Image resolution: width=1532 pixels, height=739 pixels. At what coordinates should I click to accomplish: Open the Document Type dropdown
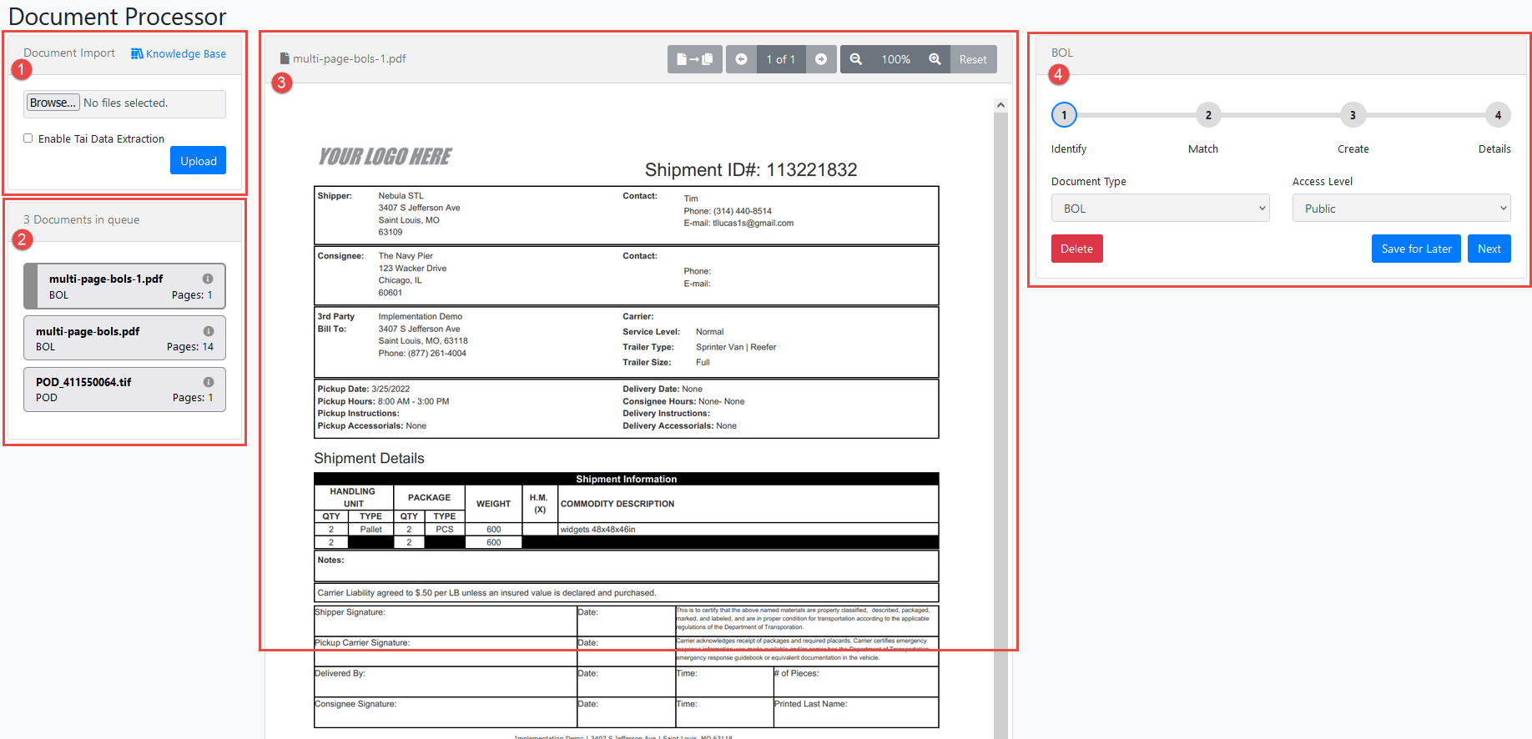[x=1160, y=209]
